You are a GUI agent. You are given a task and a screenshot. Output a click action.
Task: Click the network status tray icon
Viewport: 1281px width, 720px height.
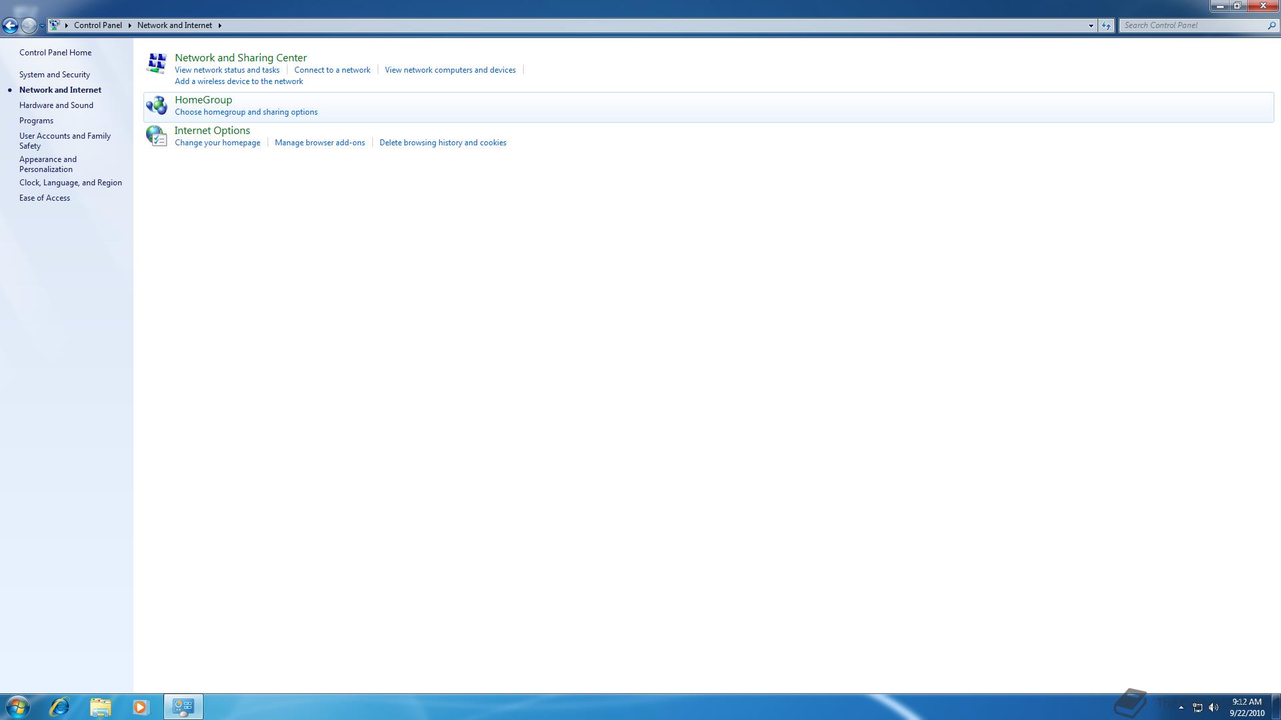point(1198,708)
